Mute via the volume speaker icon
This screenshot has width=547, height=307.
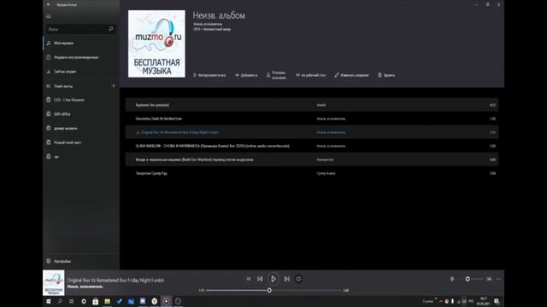452,279
